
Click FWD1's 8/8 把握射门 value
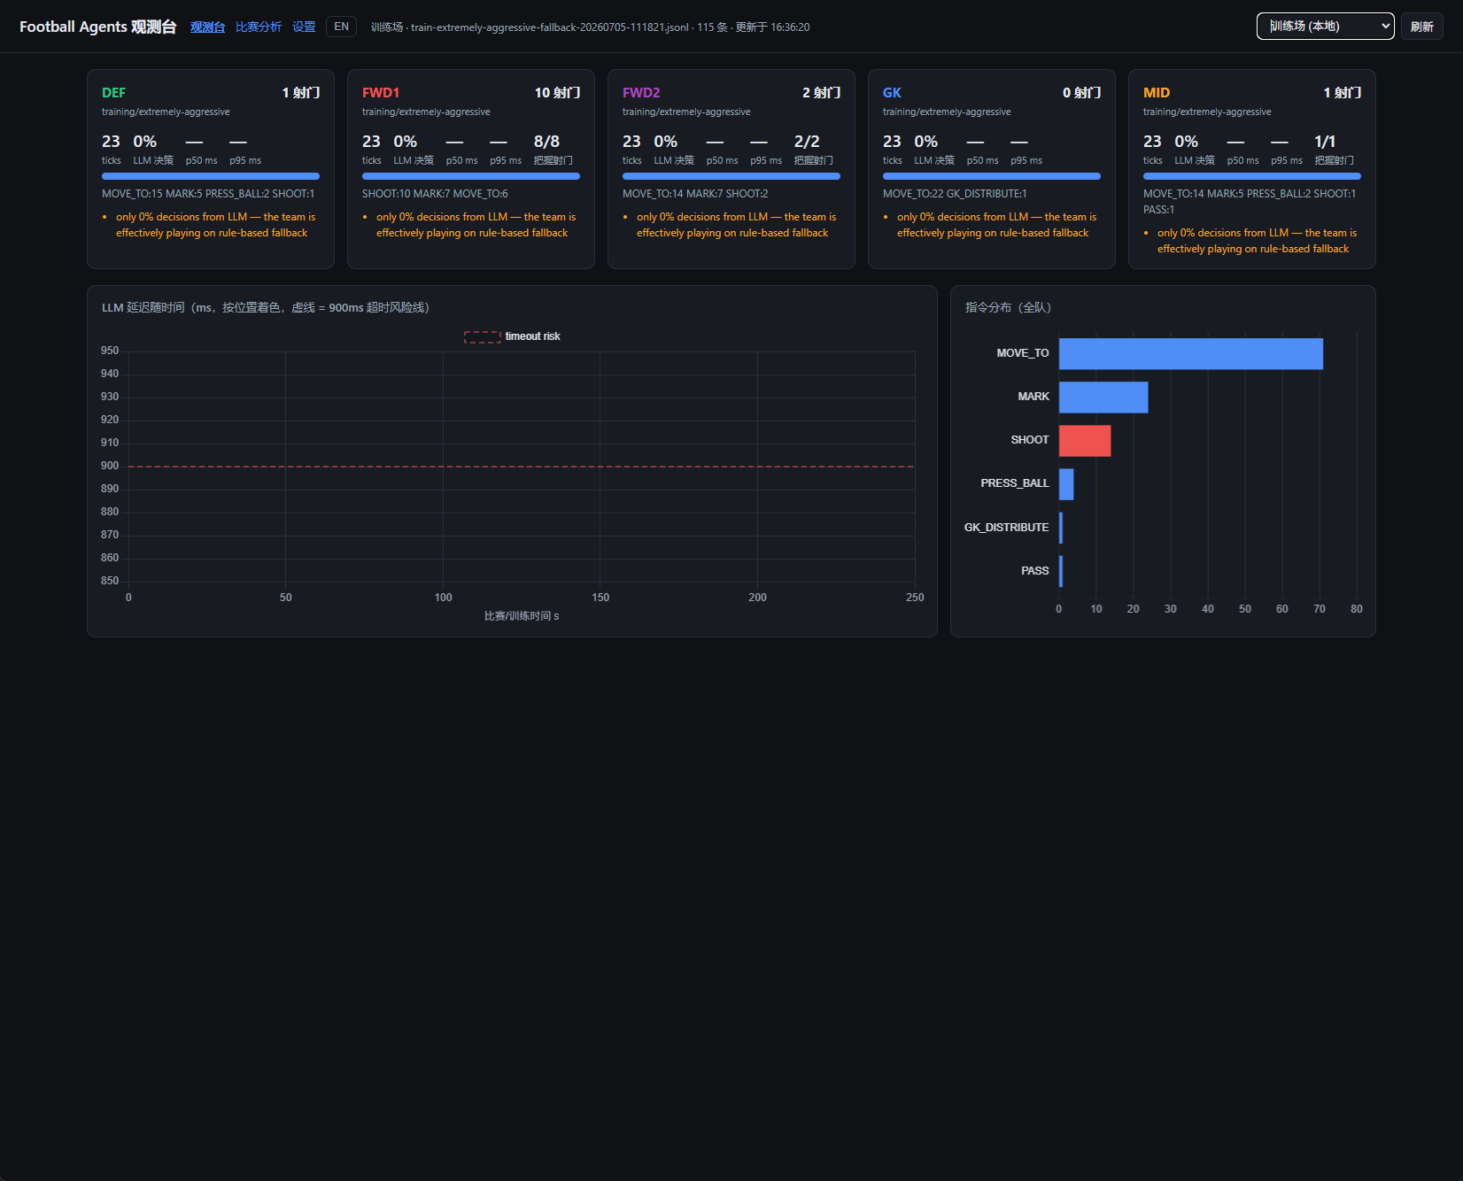546,142
